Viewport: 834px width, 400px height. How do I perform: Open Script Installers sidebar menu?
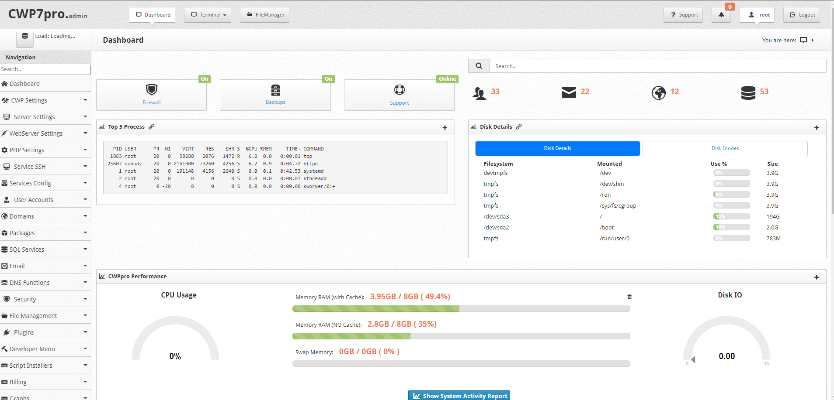45,366
